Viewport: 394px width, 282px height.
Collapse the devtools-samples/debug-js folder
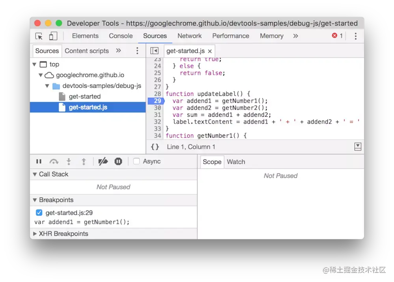coord(47,86)
